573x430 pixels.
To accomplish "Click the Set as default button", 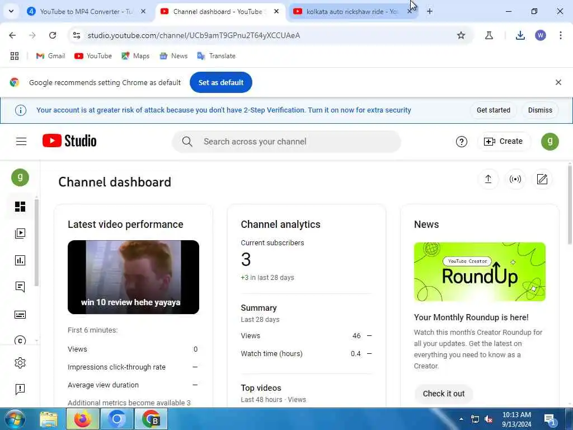I will click(220, 83).
